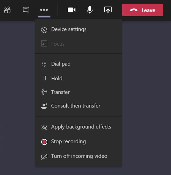Click the red record circle icon

(44, 142)
